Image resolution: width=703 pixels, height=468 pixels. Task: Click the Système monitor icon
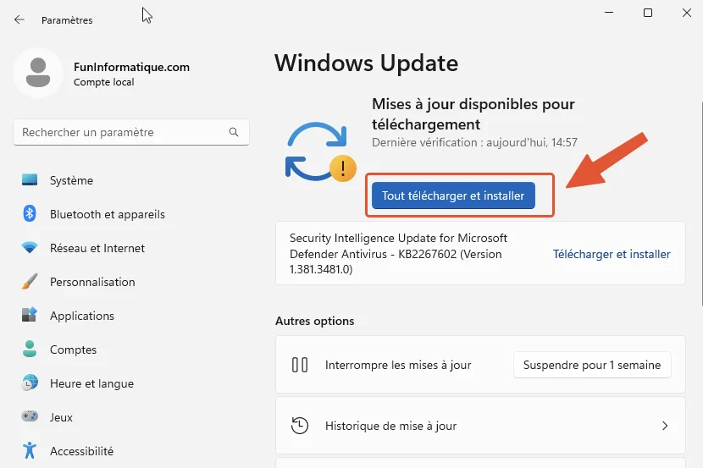[30, 180]
